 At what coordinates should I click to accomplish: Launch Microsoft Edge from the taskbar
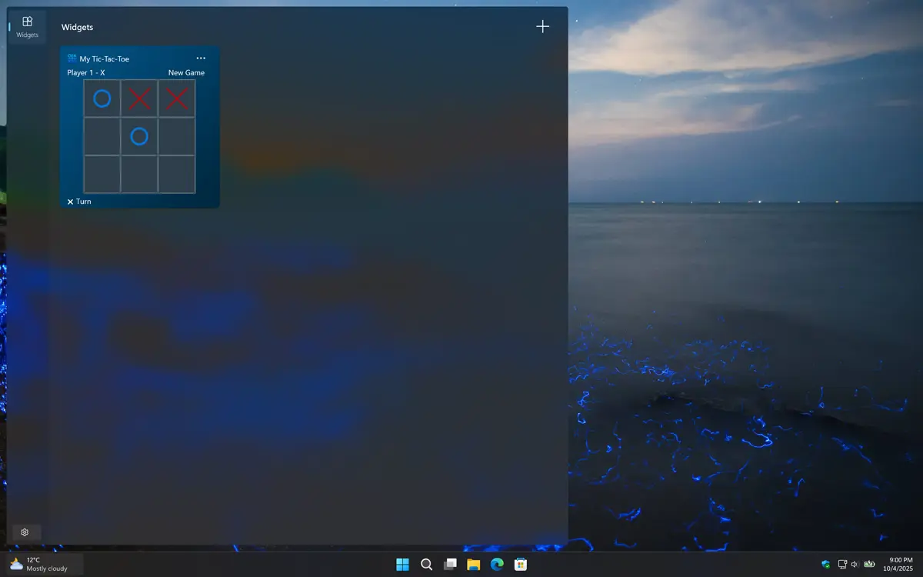[497, 564]
